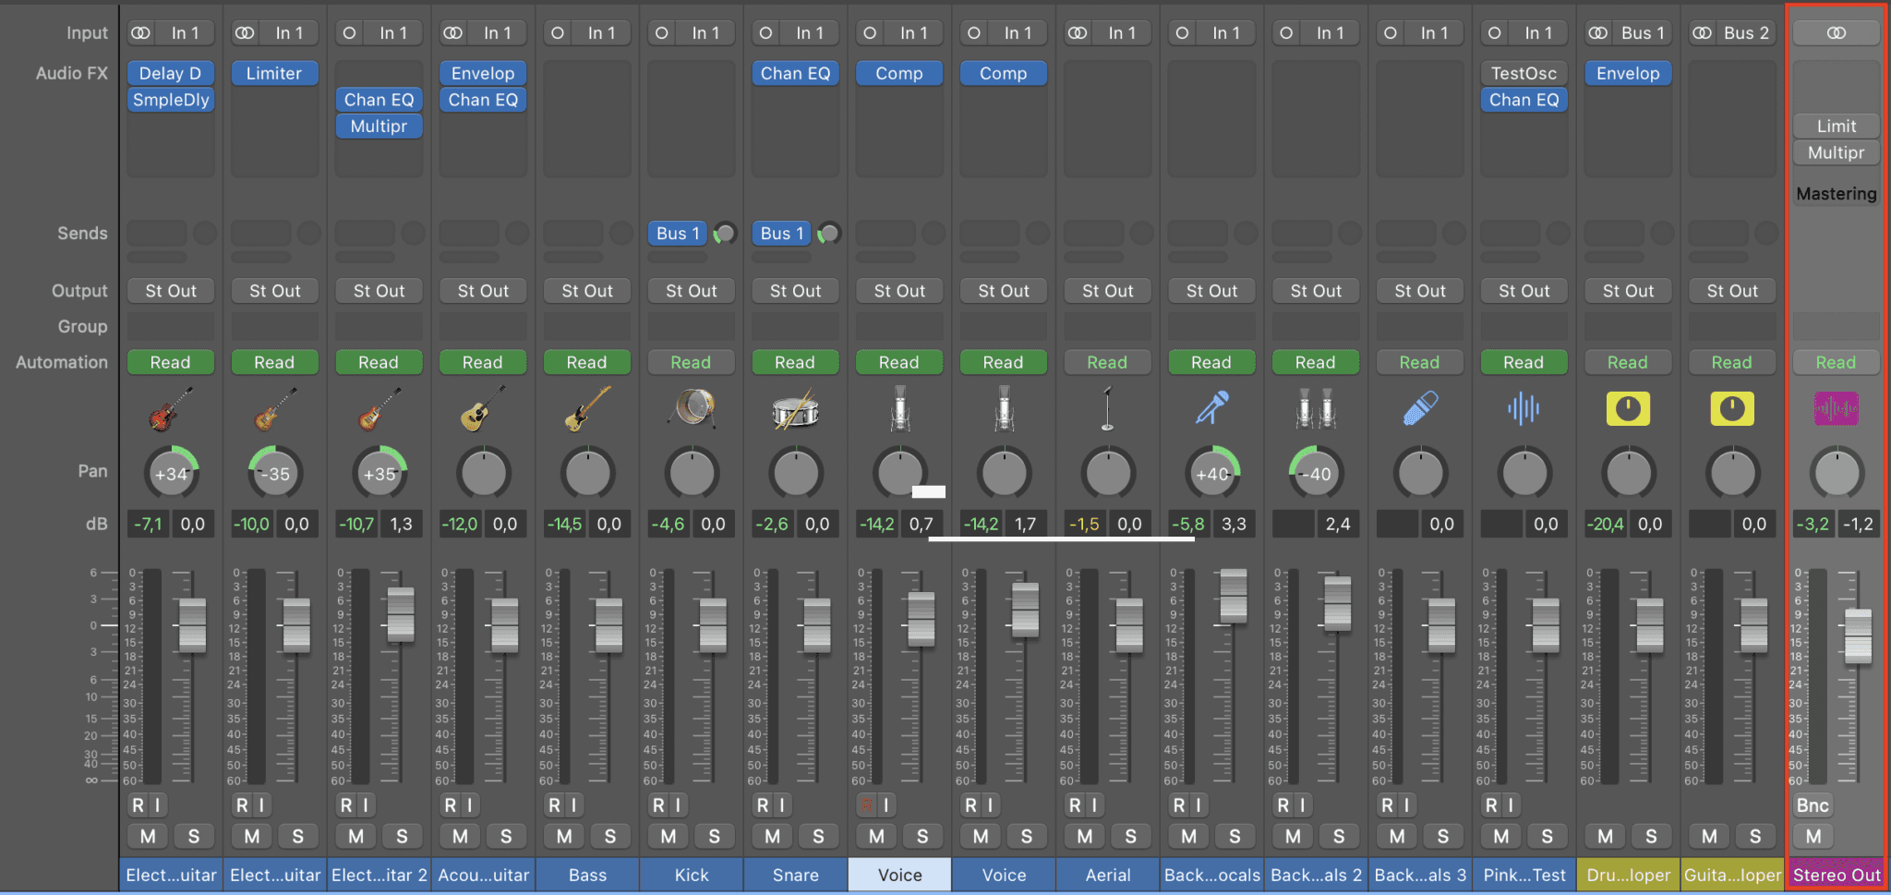This screenshot has height=895, width=1891.
Task: Select the electric guitar icon on first channel
Action: point(170,408)
